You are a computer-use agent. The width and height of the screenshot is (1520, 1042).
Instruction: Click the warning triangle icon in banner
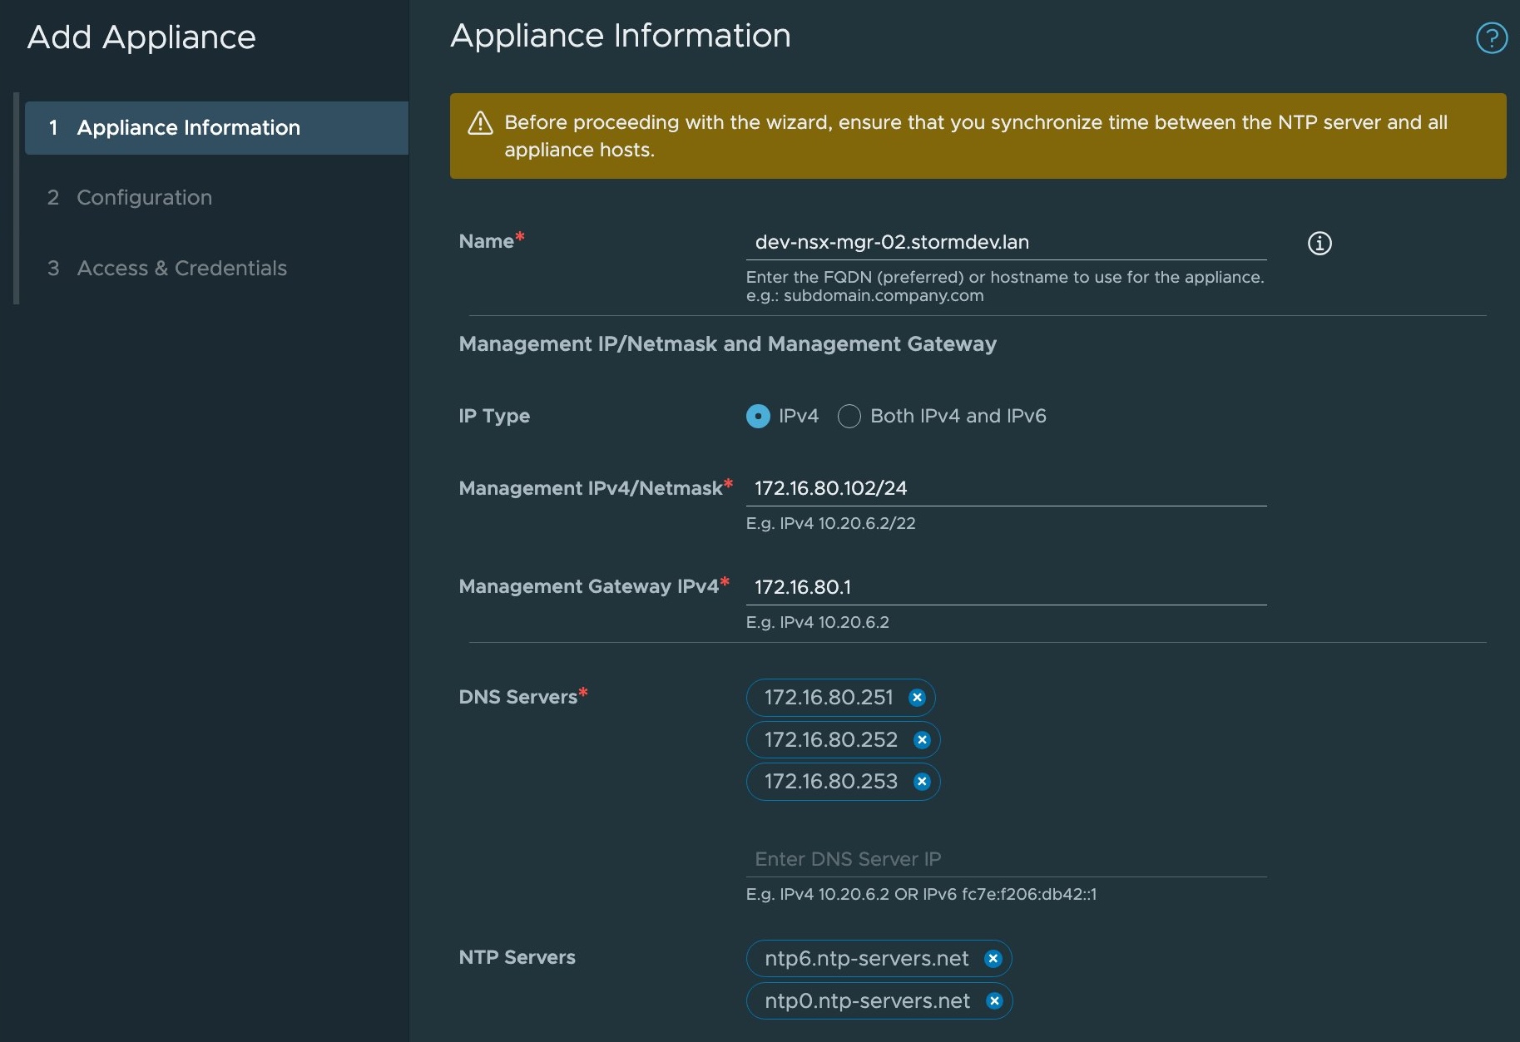(x=480, y=123)
